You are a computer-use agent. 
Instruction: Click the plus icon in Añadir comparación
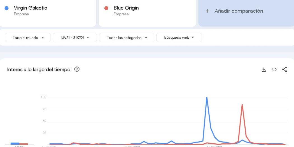pos(207,11)
